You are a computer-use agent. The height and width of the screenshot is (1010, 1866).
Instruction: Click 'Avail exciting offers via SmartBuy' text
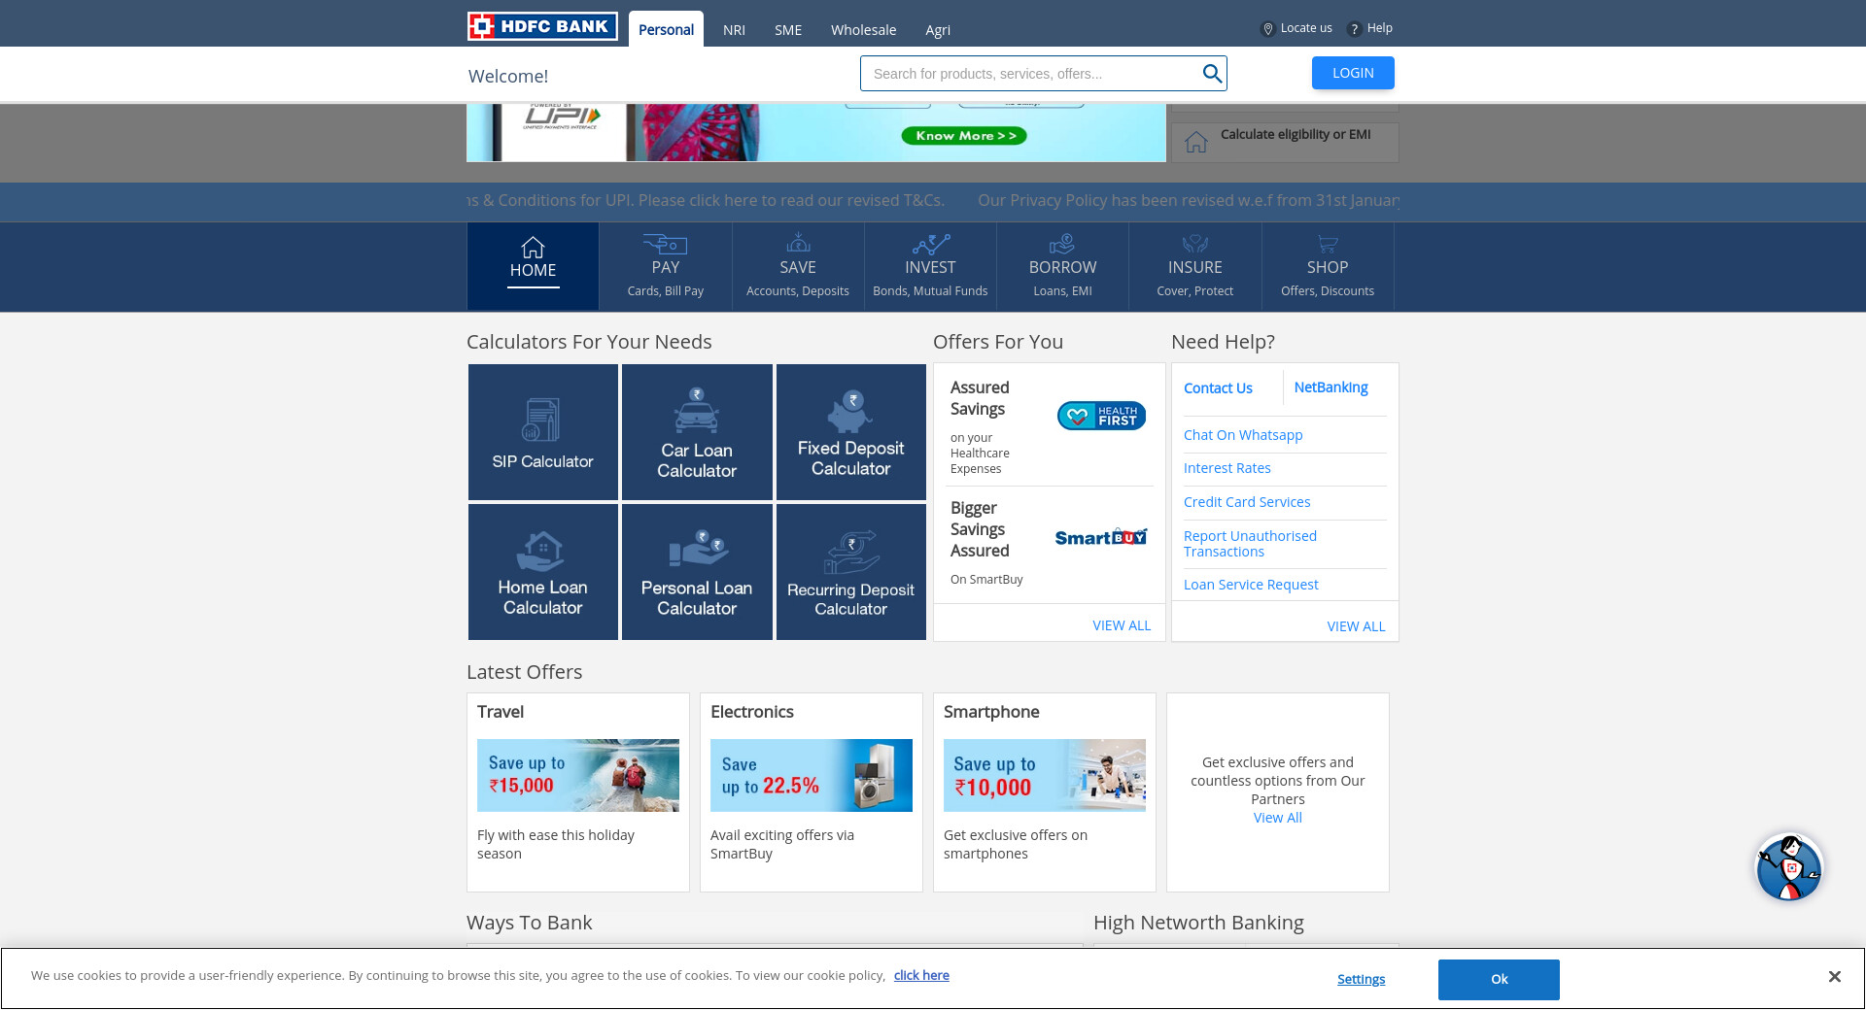pos(782,844)
